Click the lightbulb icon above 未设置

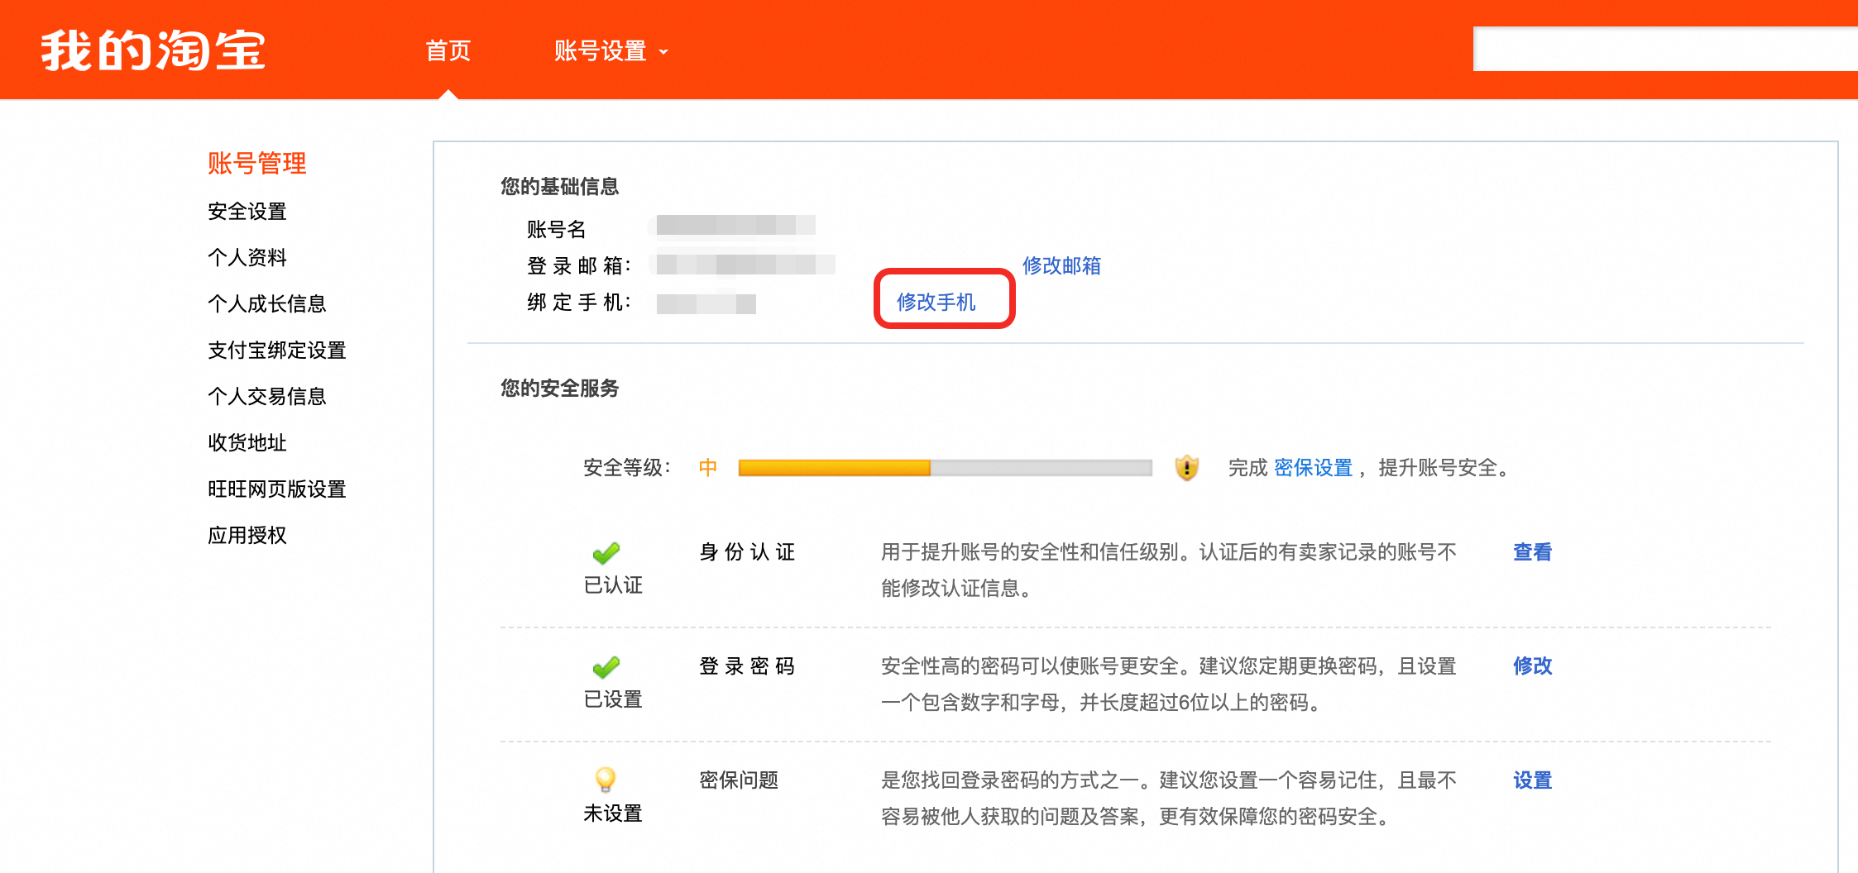click(606, 780)
